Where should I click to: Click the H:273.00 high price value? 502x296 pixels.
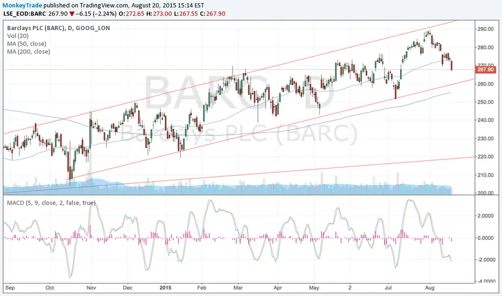pyautogui.click(x=159, y=14)
